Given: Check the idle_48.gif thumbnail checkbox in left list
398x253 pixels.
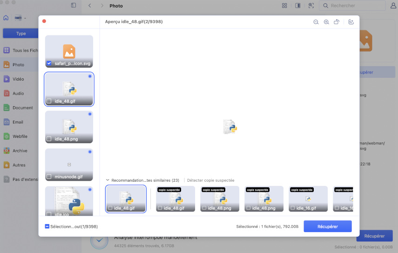Looking at the screenshot, I should [49, 101].
